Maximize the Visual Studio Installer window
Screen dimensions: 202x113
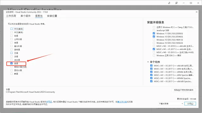(191, 3)
